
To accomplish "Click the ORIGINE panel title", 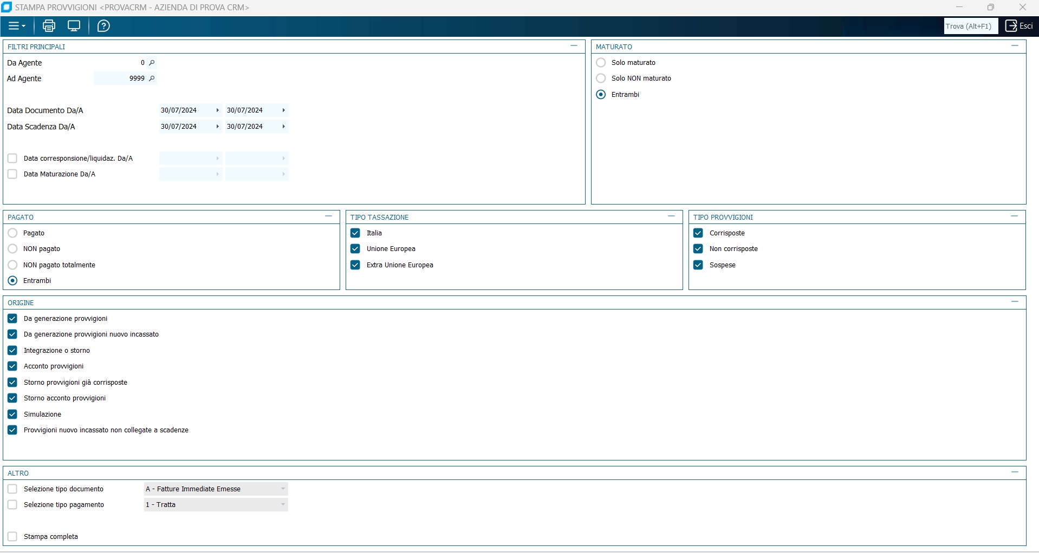I will pyautogui.click(x=21, y=303).
